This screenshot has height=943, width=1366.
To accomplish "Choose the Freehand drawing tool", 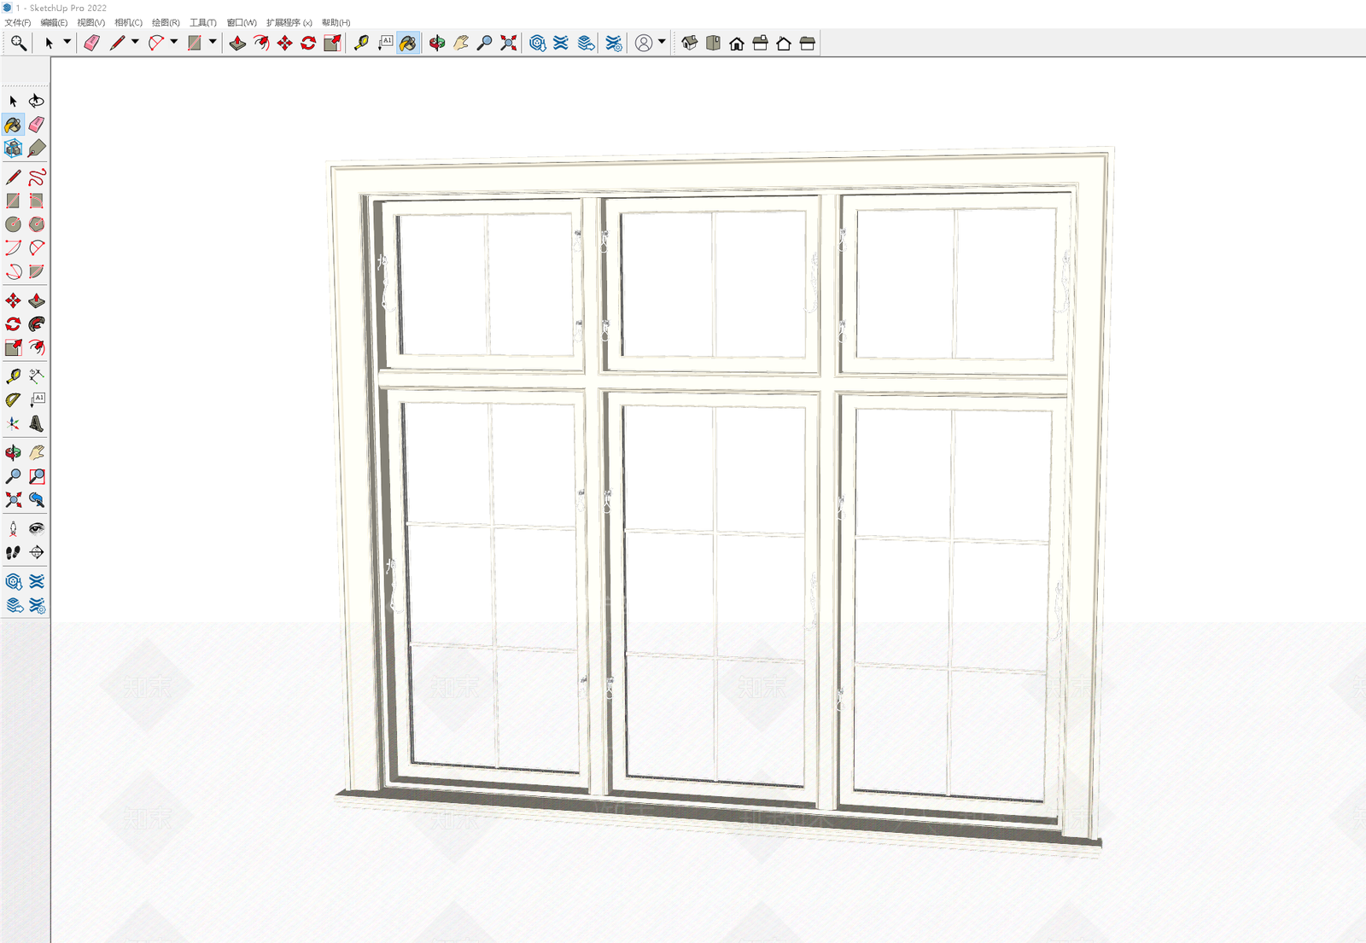I will (37, 177).
